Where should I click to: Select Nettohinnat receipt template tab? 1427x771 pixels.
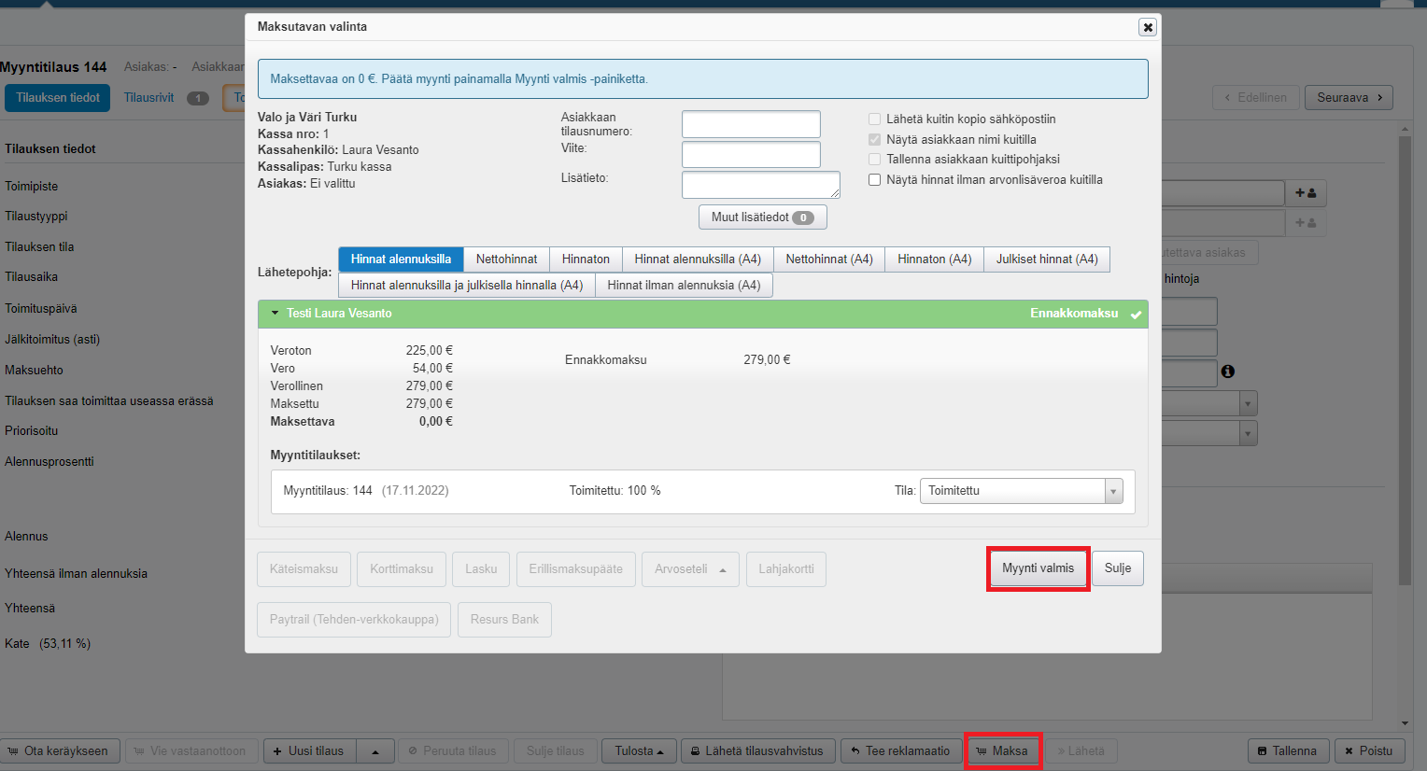[506, 259]
